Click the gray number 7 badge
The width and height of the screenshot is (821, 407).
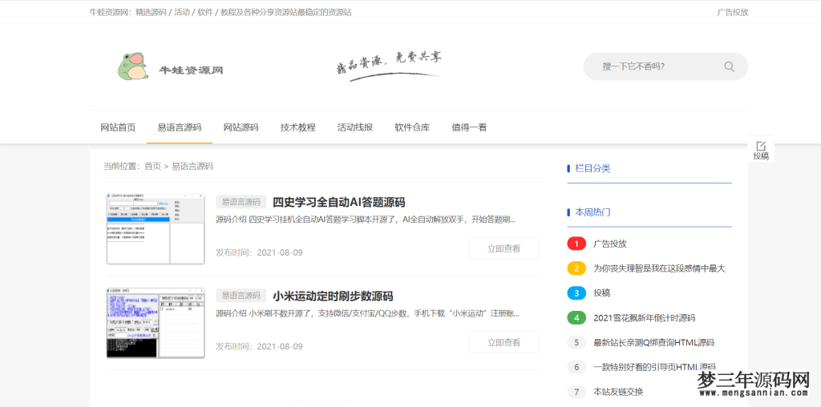click(x=576, y=392)
